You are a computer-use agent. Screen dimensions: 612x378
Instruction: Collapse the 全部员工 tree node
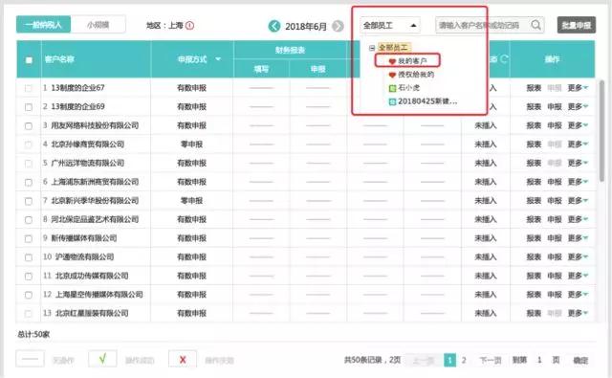[x=372, y=48]
